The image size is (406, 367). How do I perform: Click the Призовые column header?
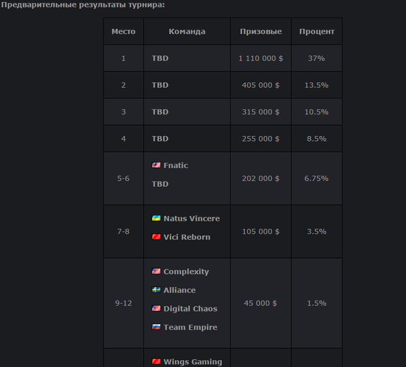click(x=261, y=31)
